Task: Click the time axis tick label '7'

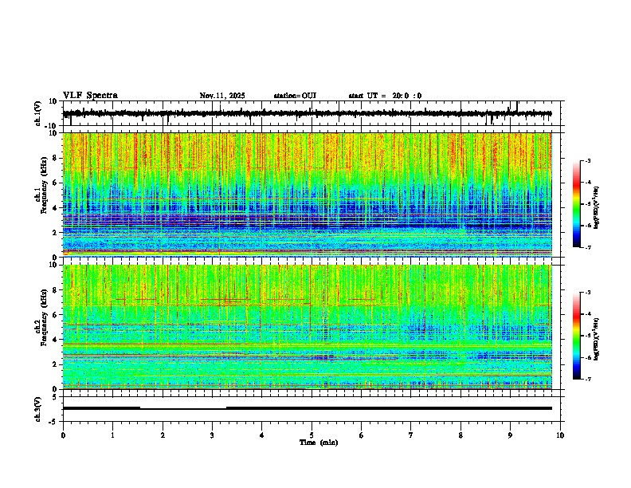Action: [411, 435]
